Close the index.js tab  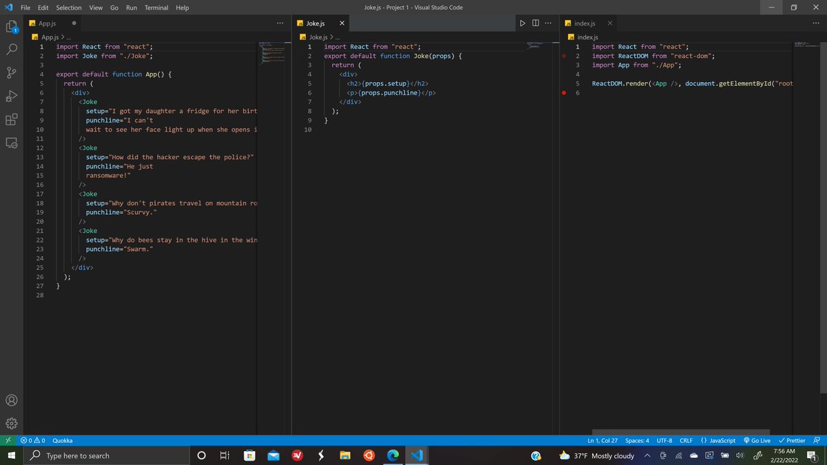(610, 23)
